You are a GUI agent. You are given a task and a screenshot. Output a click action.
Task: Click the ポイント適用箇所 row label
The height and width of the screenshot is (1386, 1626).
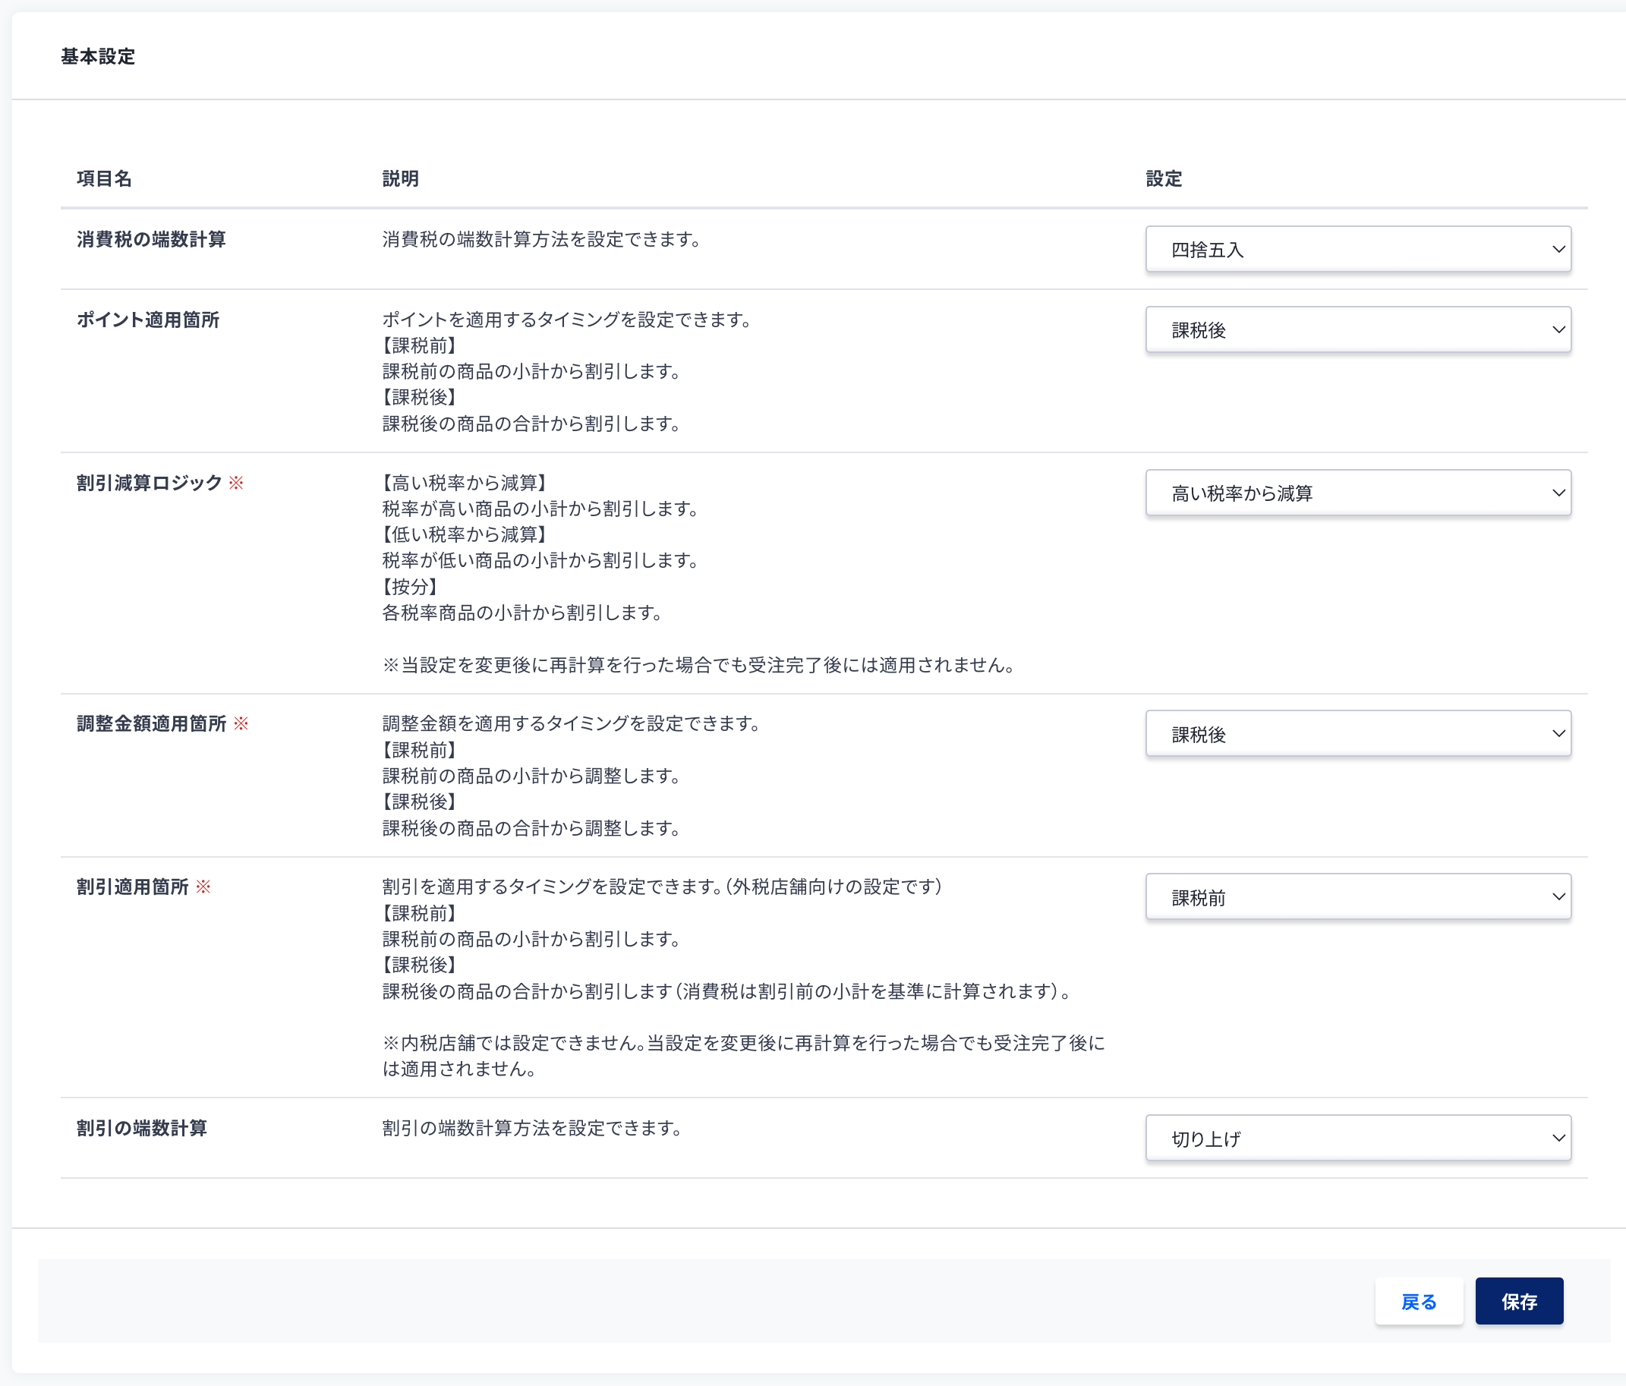coord(148,320)
